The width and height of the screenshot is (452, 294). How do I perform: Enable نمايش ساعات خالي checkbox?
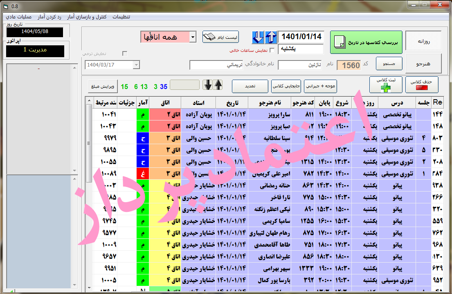pyautogui.click(x=272, y=51)
